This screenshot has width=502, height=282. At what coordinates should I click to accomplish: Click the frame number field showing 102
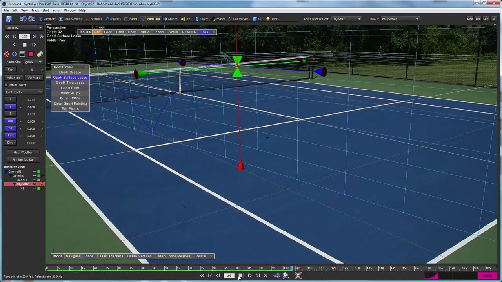pos(24,36)
